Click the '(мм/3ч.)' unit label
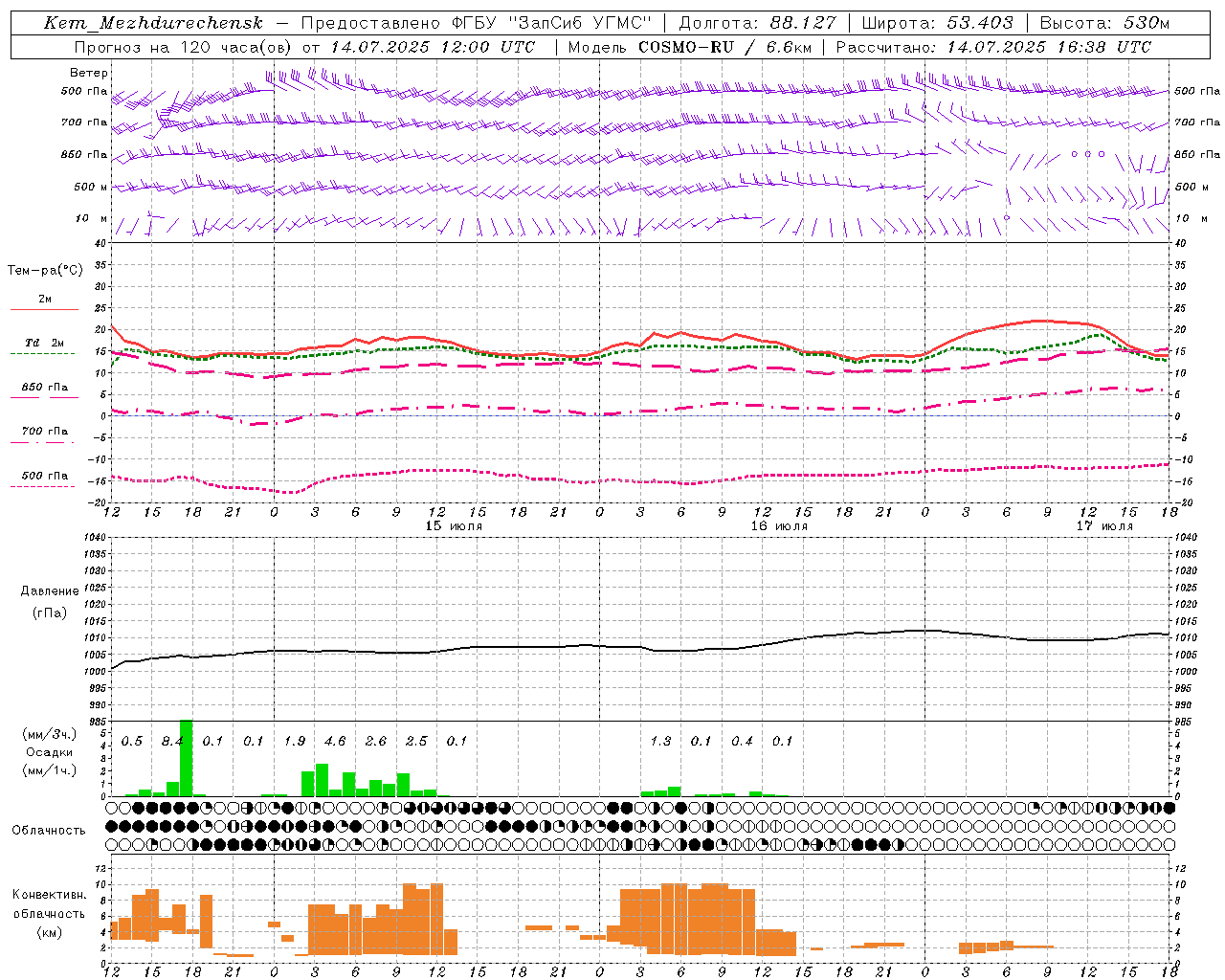 (x=49, y=734)
